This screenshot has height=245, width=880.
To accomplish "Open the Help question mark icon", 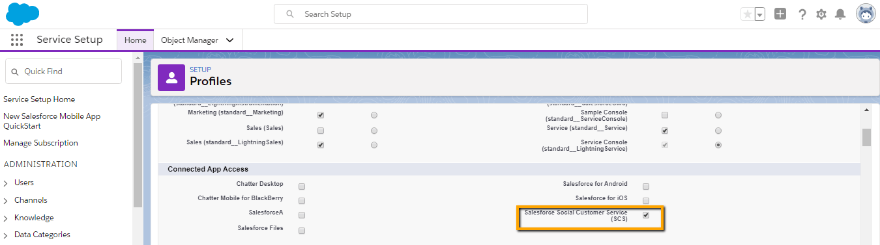I will pyautogui.click(x=802, y=14).
